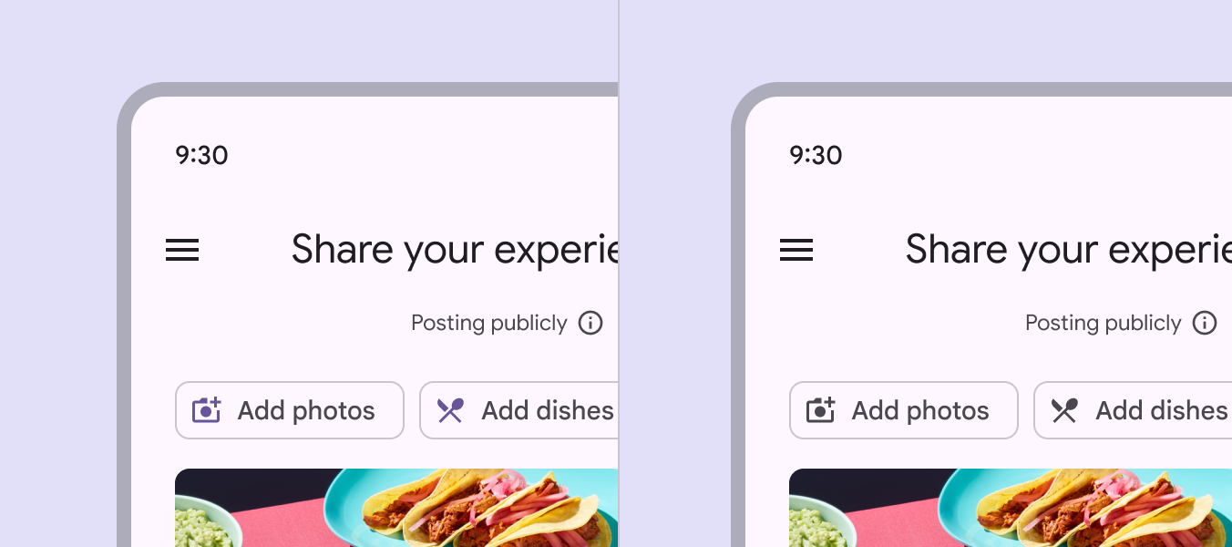The width and height of the screenshot is (1232, 547).
Task: Click the Share your experience heading, right screen
Action: tap(1066, 249)
